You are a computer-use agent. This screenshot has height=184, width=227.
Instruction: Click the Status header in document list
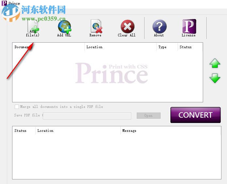tap(190, 47)
